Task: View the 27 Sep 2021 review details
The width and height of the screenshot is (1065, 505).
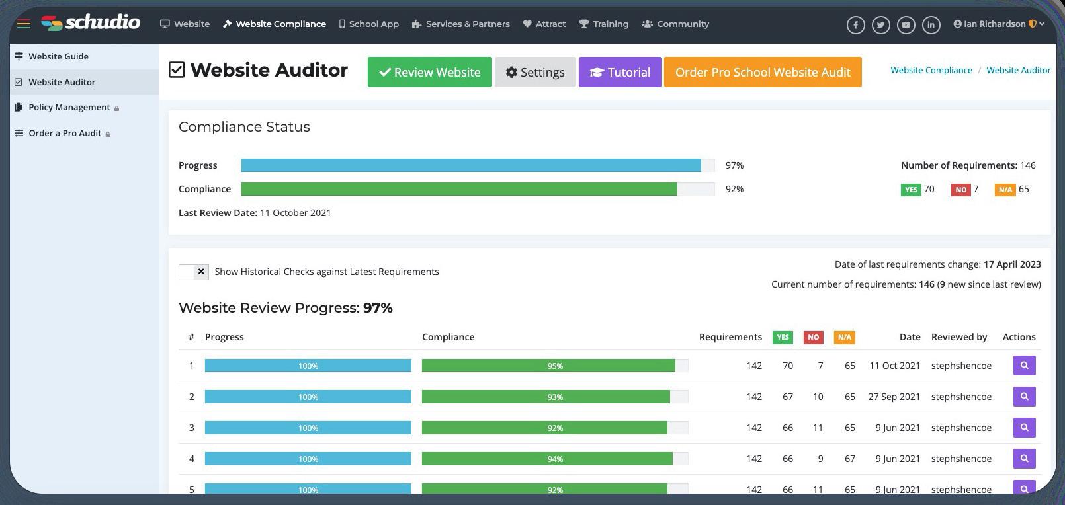Action: click(x=1024, y=397)
